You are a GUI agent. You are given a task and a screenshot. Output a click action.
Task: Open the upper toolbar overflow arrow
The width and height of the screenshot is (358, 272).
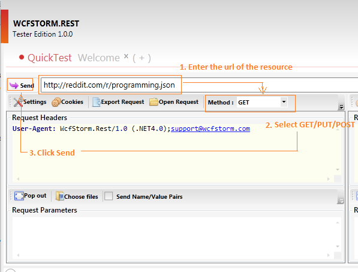[x=341, y=107]
